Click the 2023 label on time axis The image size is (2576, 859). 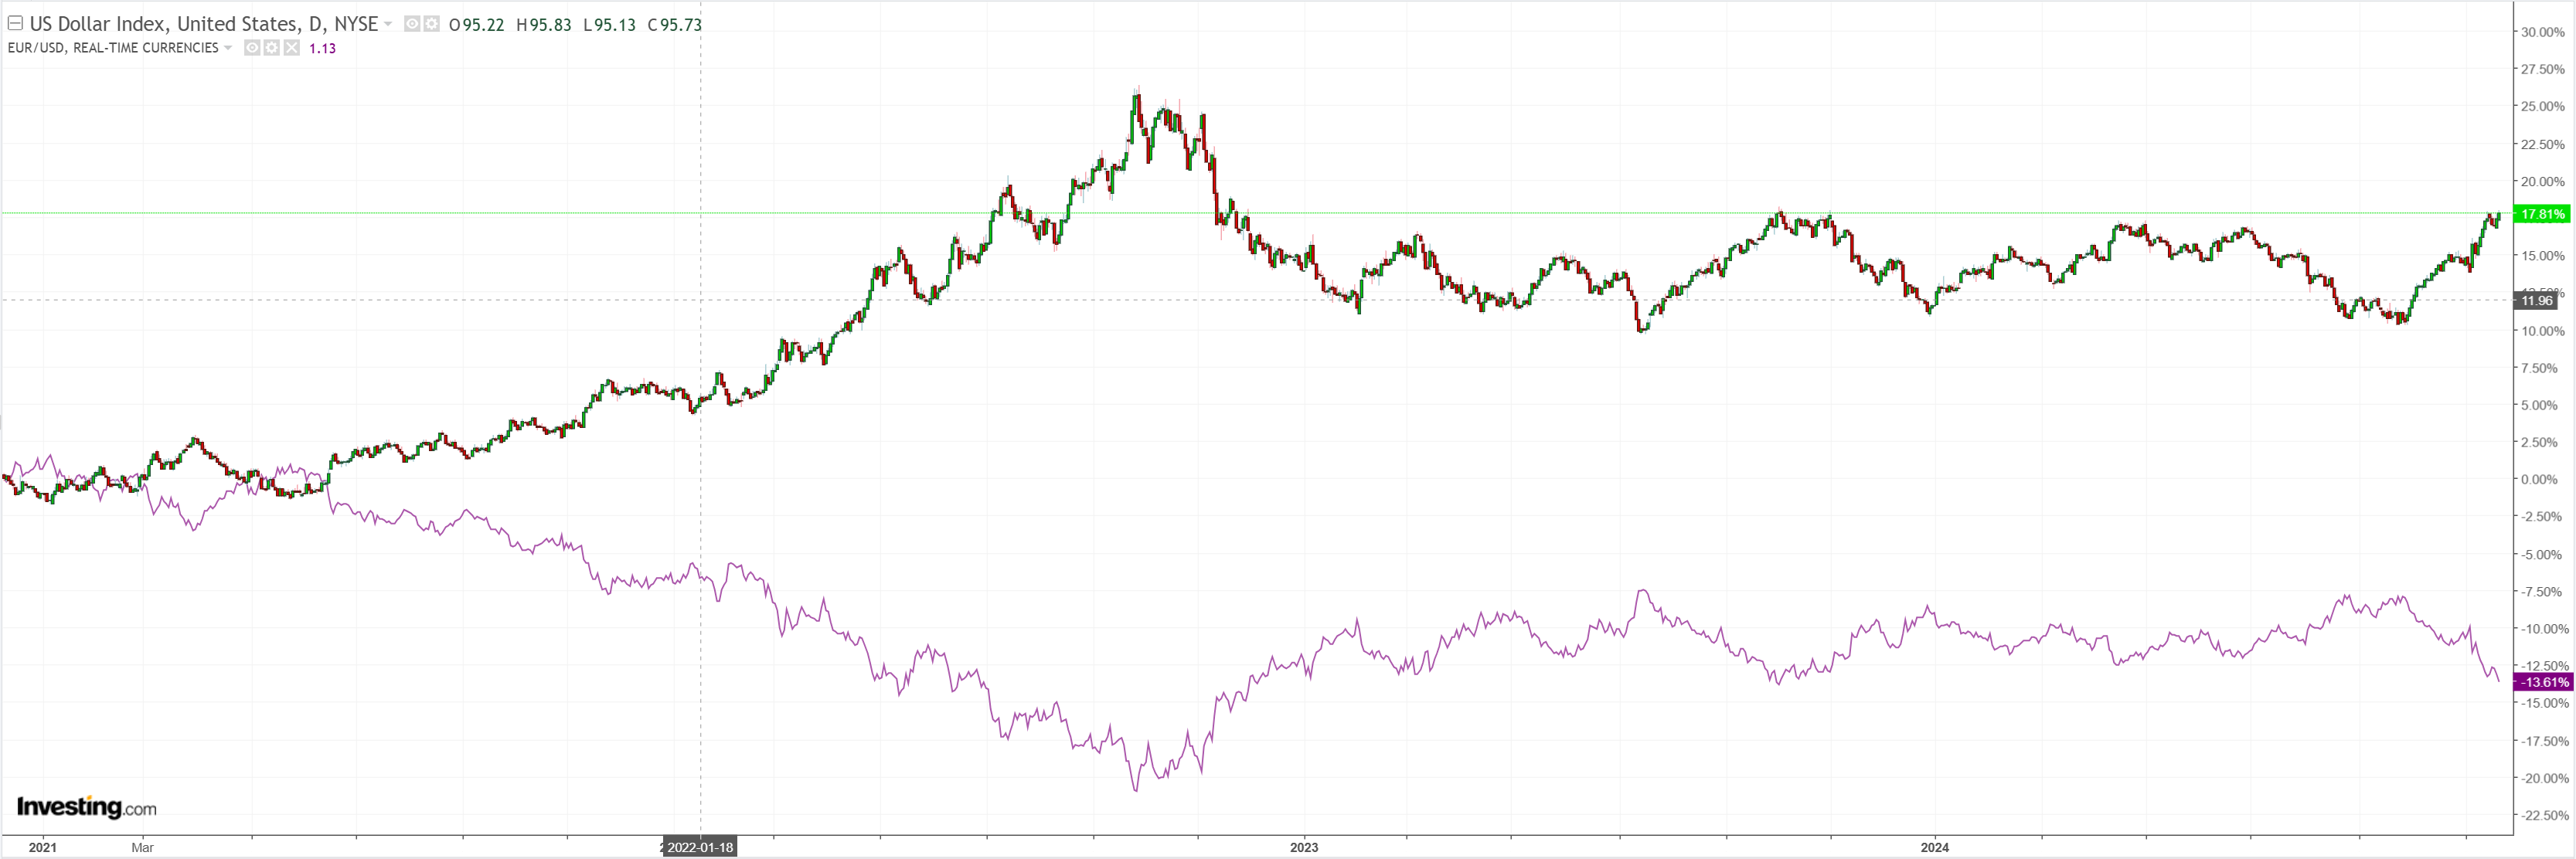[1303, 847]
